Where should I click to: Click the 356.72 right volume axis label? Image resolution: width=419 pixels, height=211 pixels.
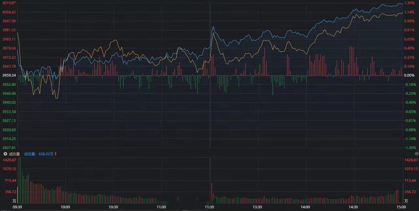pos(410,192)
